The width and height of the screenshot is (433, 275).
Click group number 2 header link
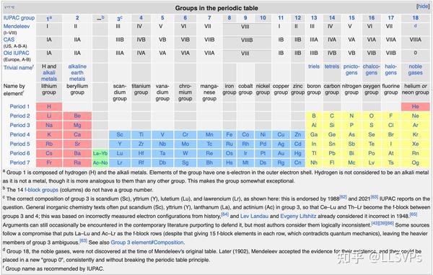(x=77, y=18)
